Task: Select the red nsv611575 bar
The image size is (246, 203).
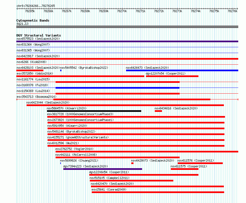Action: (x=185, y=169)
